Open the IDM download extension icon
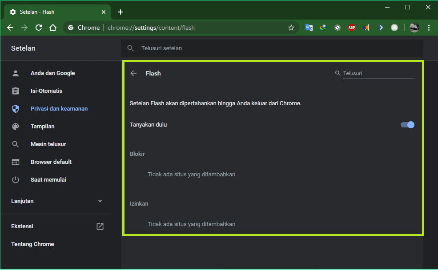 click(x=323, y=28)
